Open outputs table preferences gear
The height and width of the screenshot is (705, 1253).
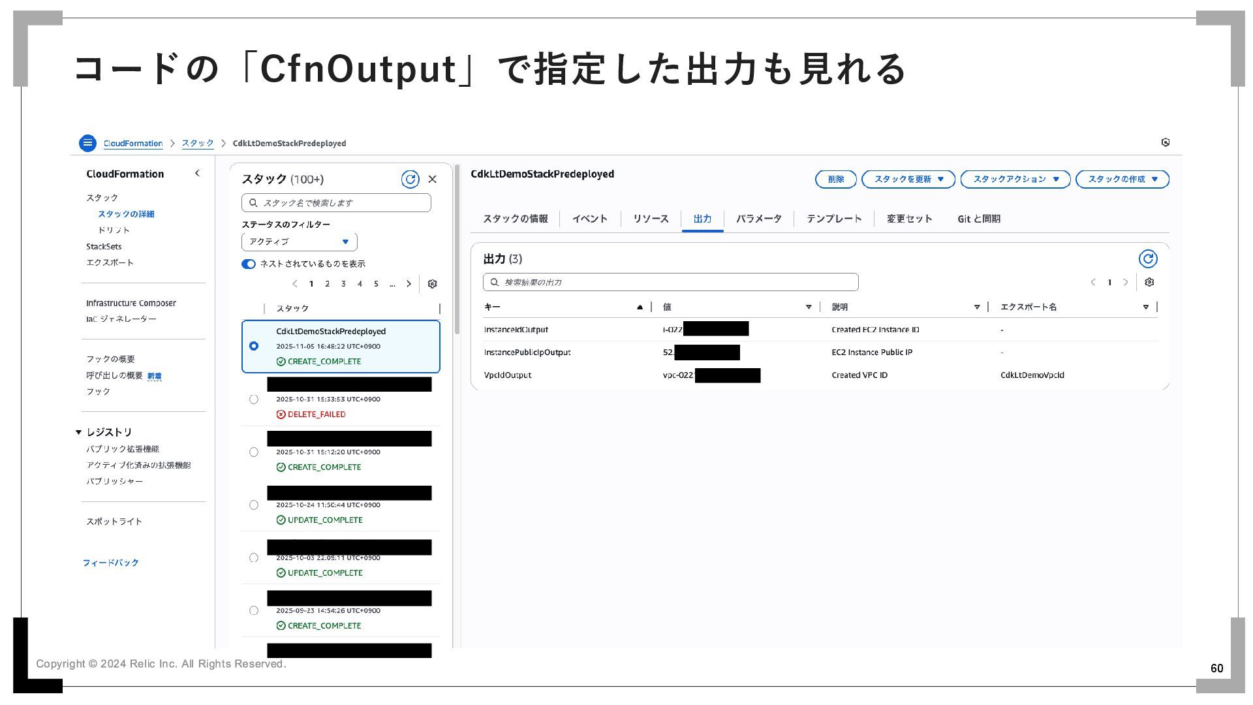(x=1149, y=282)
